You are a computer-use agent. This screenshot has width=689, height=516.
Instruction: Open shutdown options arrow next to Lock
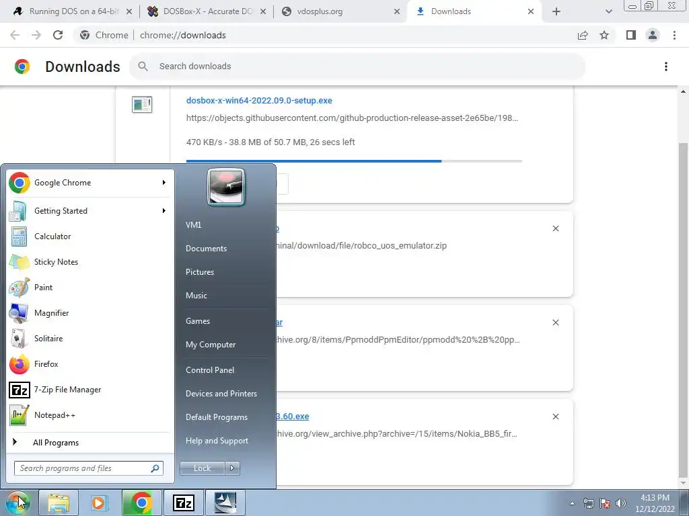coord(232,468)
